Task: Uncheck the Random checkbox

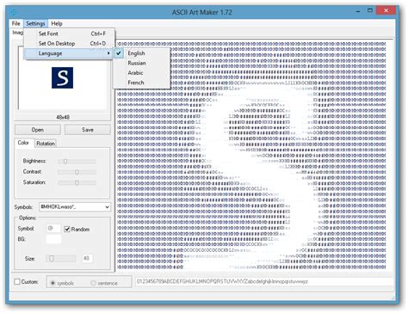Action: coord(67,229)
